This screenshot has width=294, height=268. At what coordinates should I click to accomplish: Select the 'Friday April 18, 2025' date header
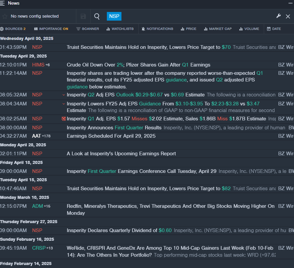(x=21, y=163)
